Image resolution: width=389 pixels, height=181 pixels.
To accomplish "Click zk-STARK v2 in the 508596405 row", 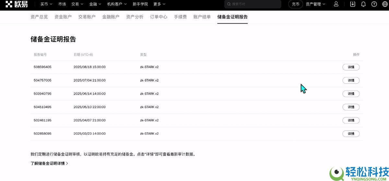I will [x=149, y=67].
